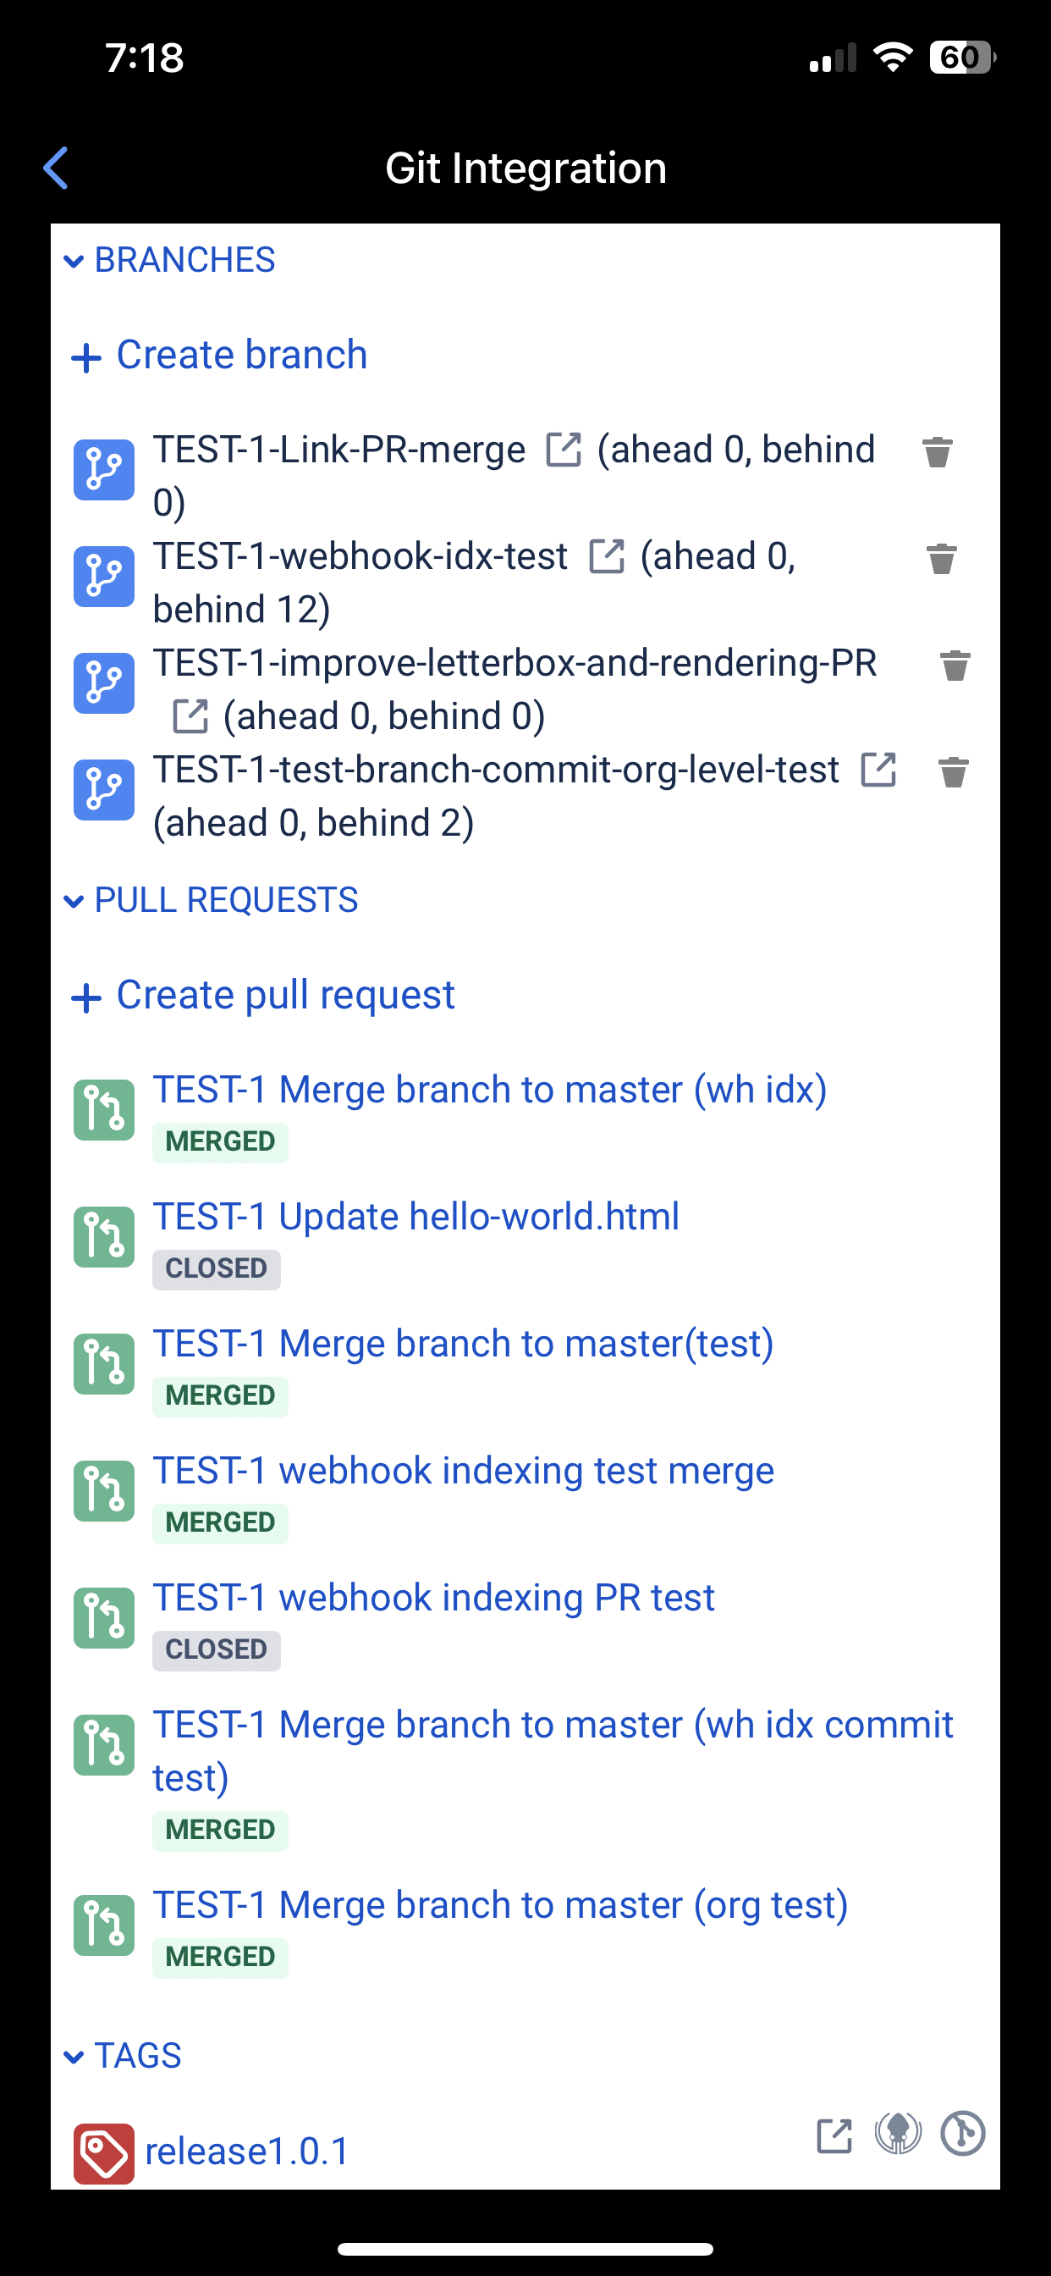Collapse the BRANCHES section
1051x2276 pixels.
coord(169,261)
